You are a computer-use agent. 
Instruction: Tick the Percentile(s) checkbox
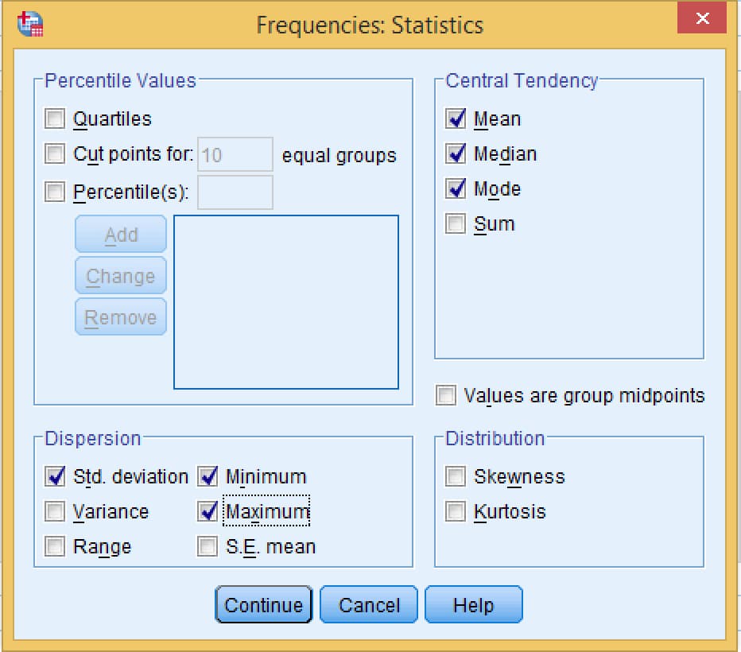point(55,192)
